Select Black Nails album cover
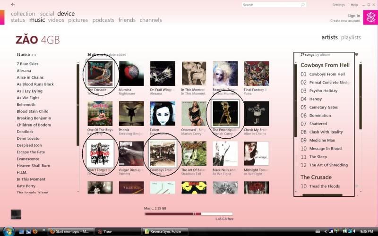This screenshot has width=378, height=236. tap(225, 154)
